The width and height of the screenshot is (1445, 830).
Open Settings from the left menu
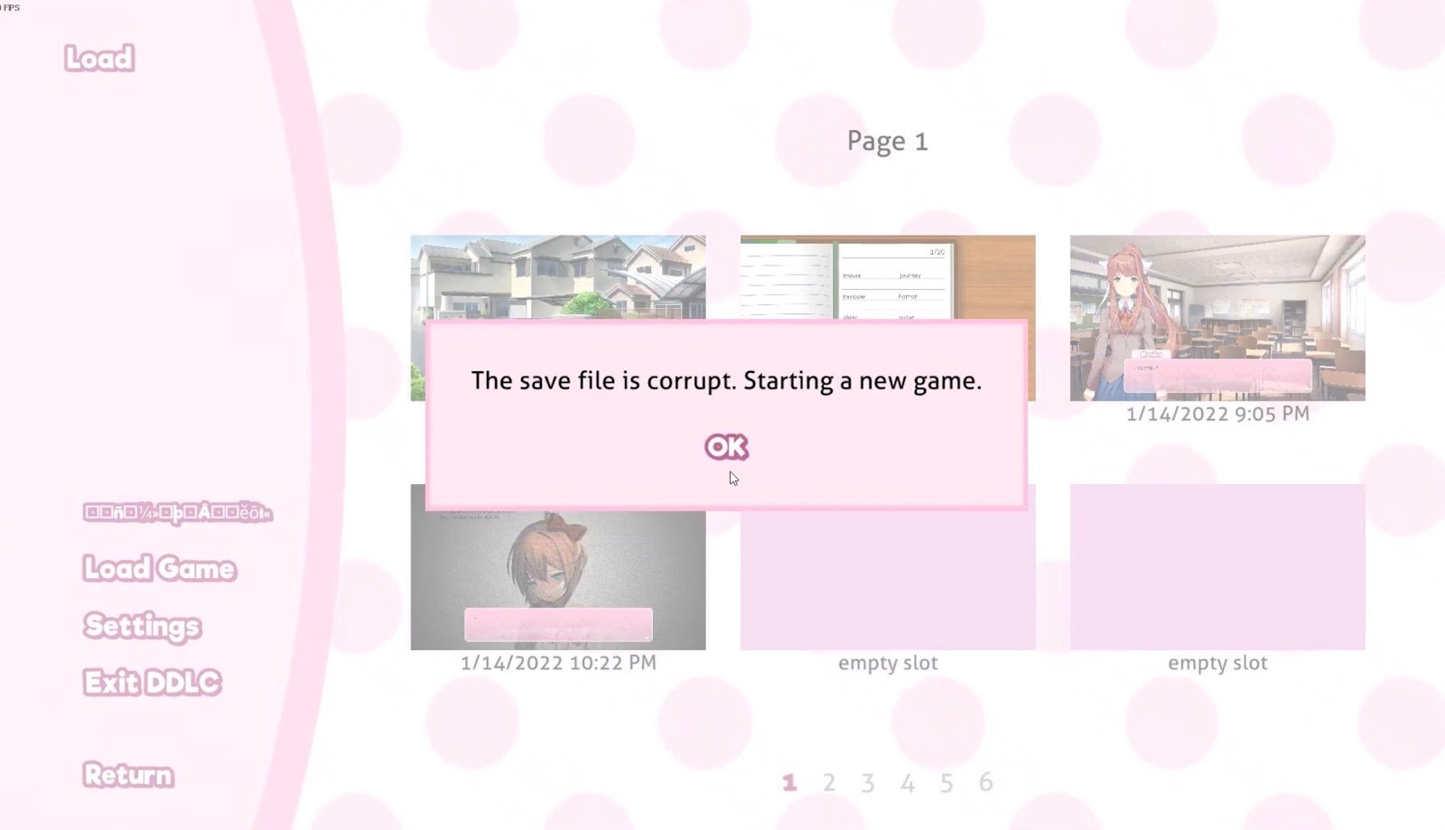(143, 626)
